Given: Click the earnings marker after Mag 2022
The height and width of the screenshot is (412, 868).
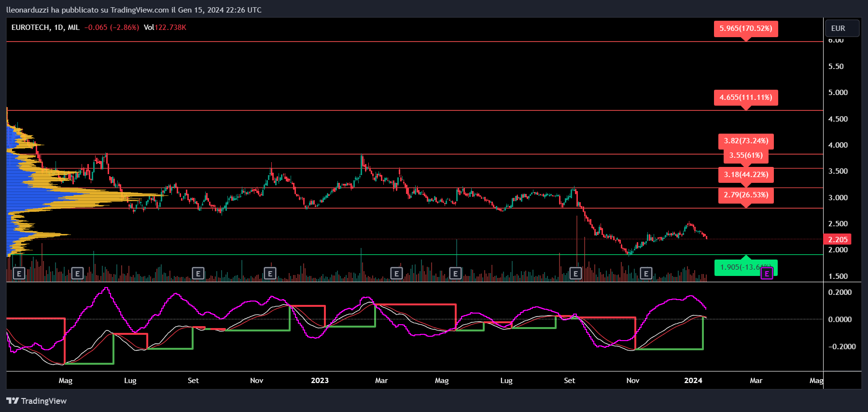Looking at the screenshot, I should click(77, 274).
